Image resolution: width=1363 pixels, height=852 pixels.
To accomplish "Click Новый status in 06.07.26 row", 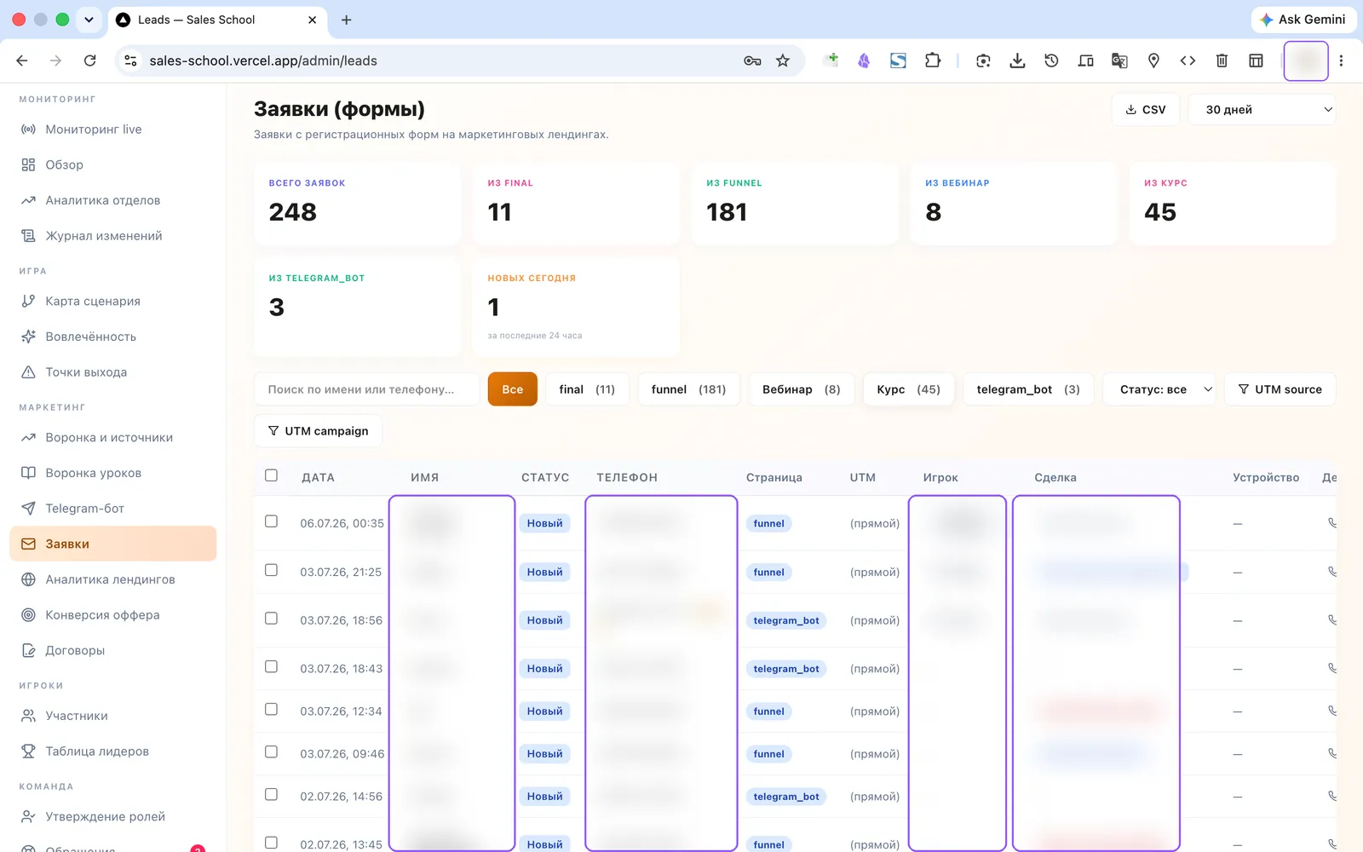I will (x=544, y=524).
